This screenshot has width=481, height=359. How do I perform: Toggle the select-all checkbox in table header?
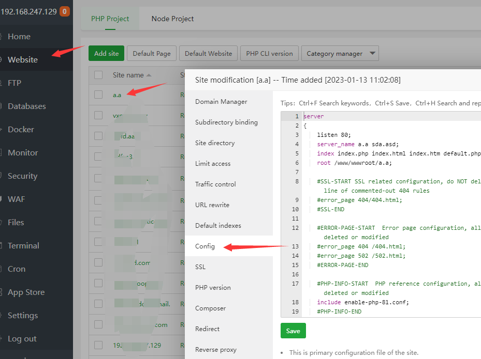point(98,75)
